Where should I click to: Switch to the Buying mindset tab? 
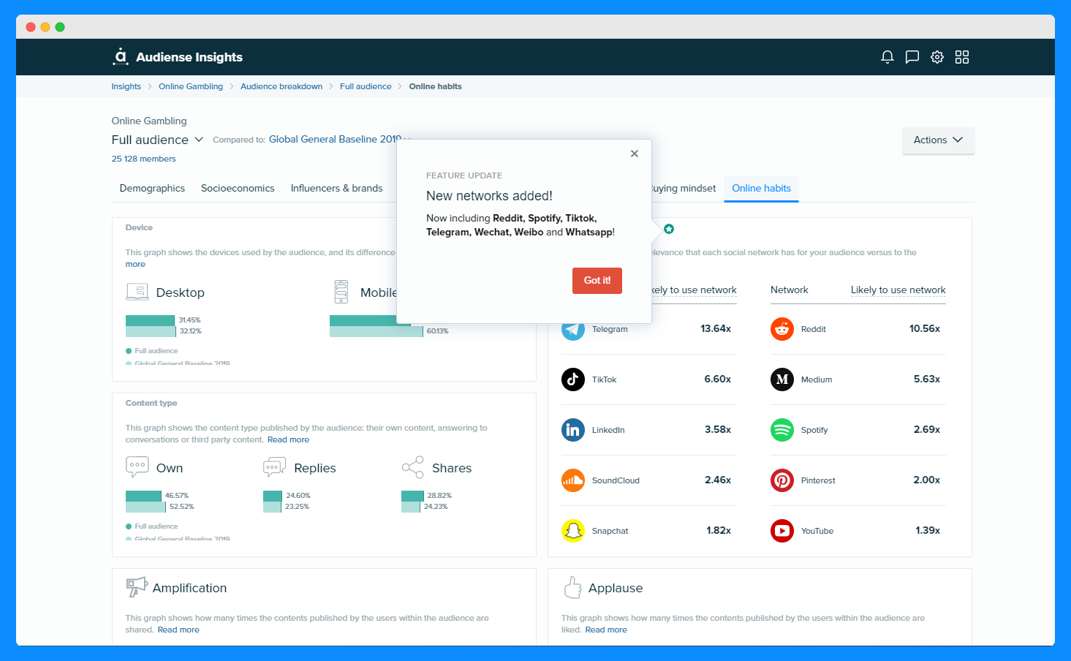tap(684, 188)
